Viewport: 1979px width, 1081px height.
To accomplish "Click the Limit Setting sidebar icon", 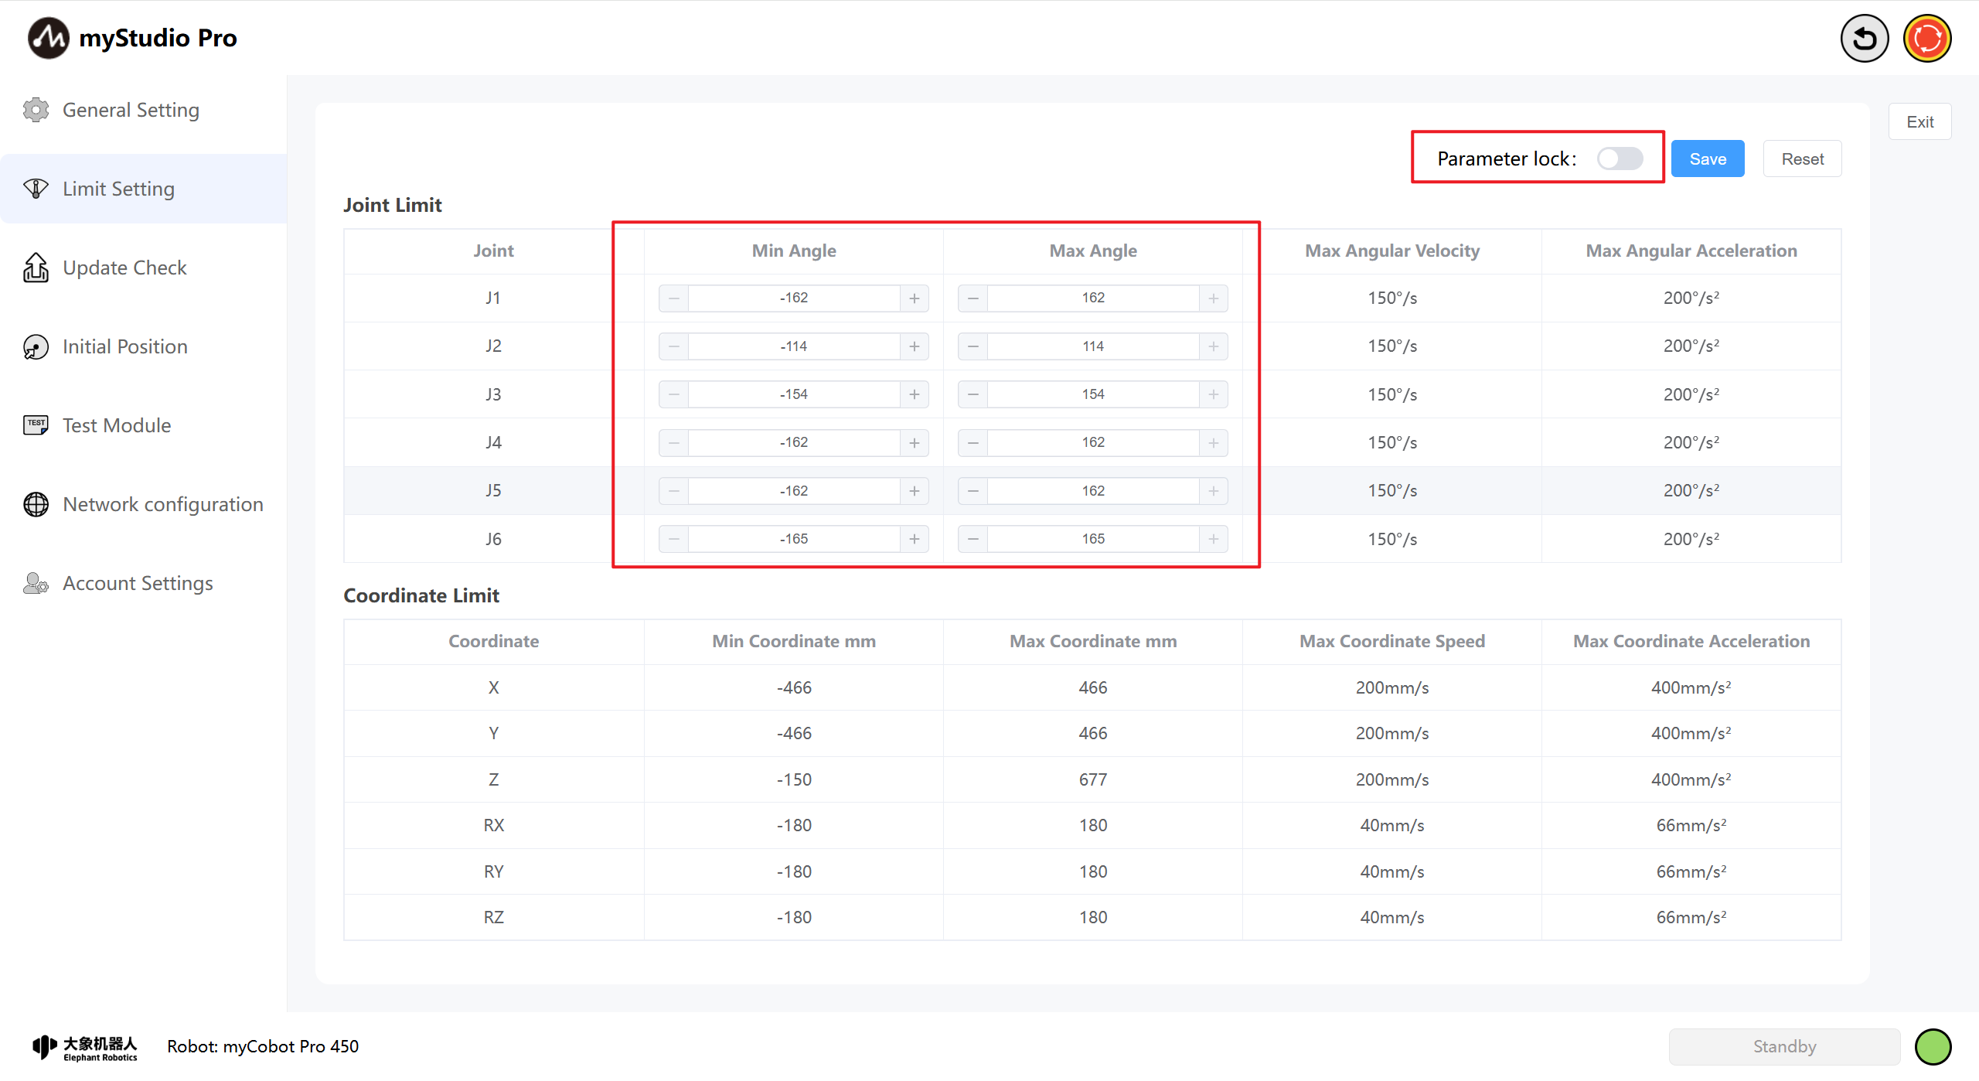I will [x=36, y=189].
